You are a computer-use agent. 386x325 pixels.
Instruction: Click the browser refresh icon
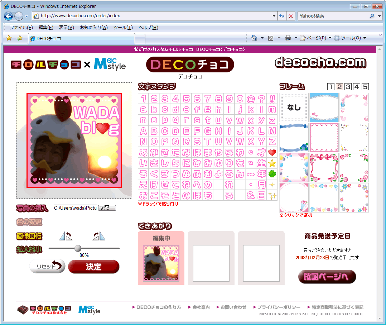click(x=282, y=16)
